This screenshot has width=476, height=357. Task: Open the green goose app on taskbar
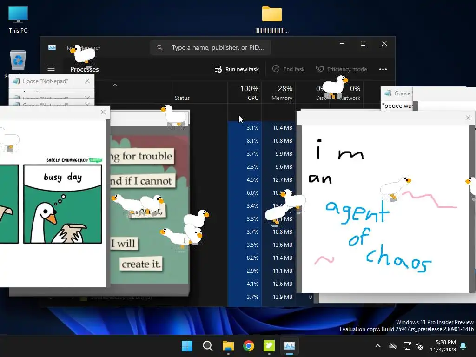(x=269, y=346)
